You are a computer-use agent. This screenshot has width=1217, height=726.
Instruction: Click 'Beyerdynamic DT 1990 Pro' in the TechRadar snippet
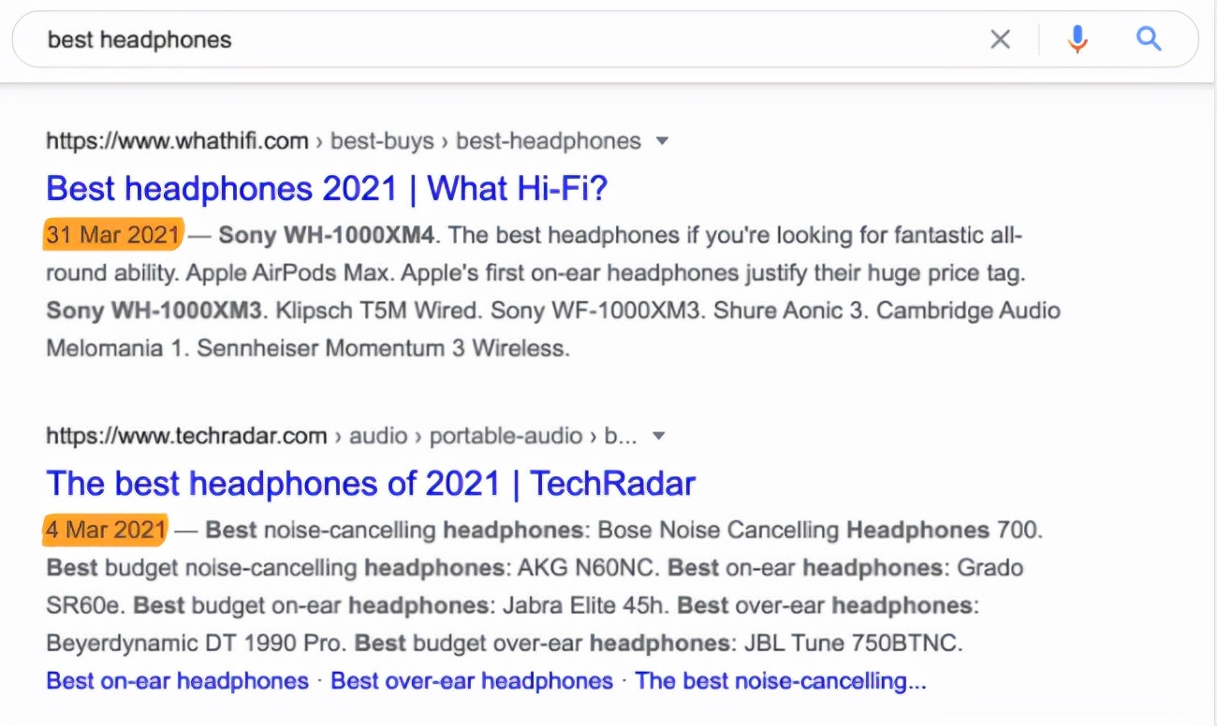tap(196, 644)
